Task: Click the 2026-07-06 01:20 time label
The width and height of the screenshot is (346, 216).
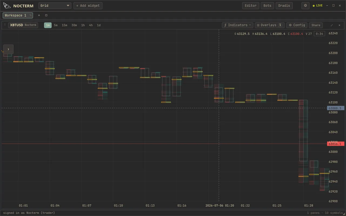Action: [220, 205]
